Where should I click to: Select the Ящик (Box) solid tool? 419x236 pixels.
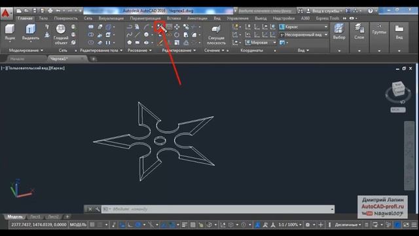(10, 33)
